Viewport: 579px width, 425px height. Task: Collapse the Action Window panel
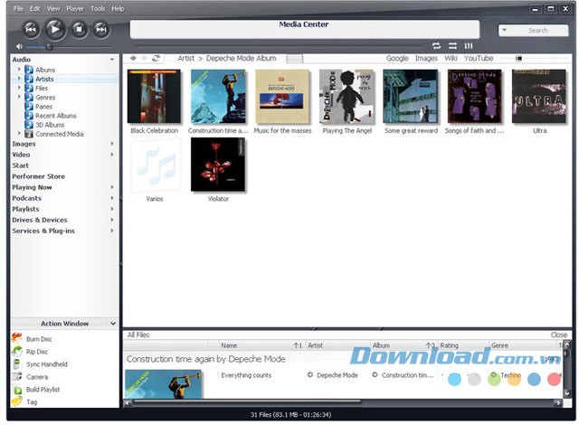[x=112, y=323]
